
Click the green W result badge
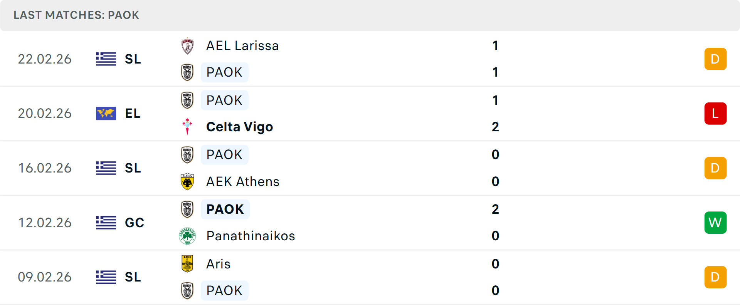(715, 223)
